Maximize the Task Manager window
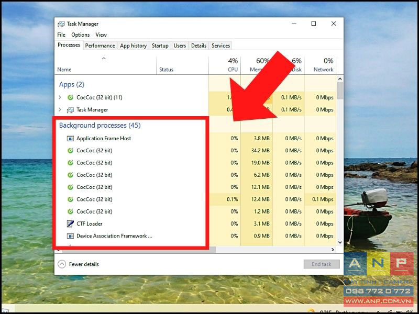The height and width of the screenshot is (314, 419). (x=314, y=24)
